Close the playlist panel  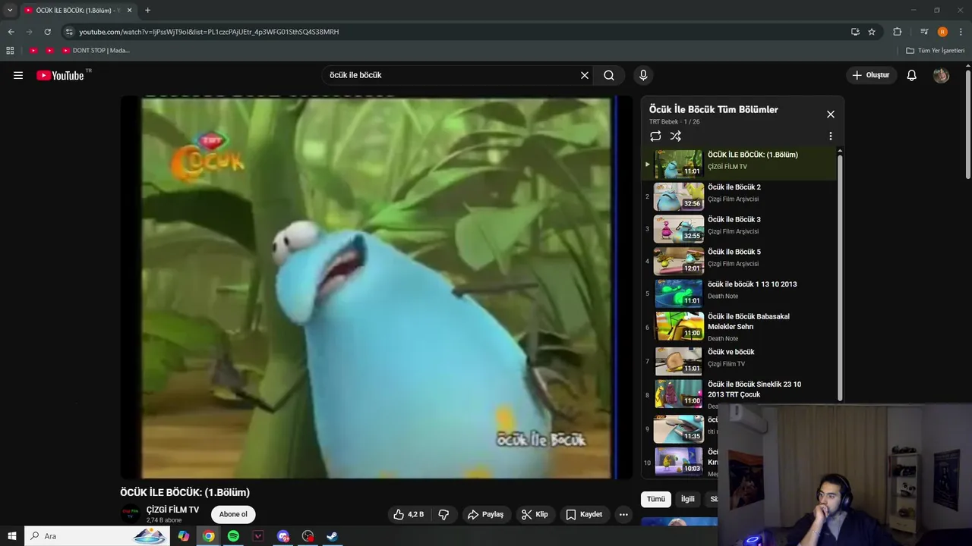point(831,114)
